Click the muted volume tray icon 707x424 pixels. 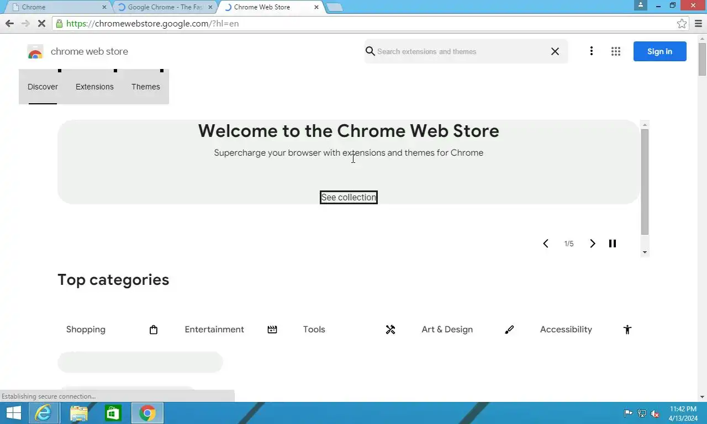click(x=655, y=414)
